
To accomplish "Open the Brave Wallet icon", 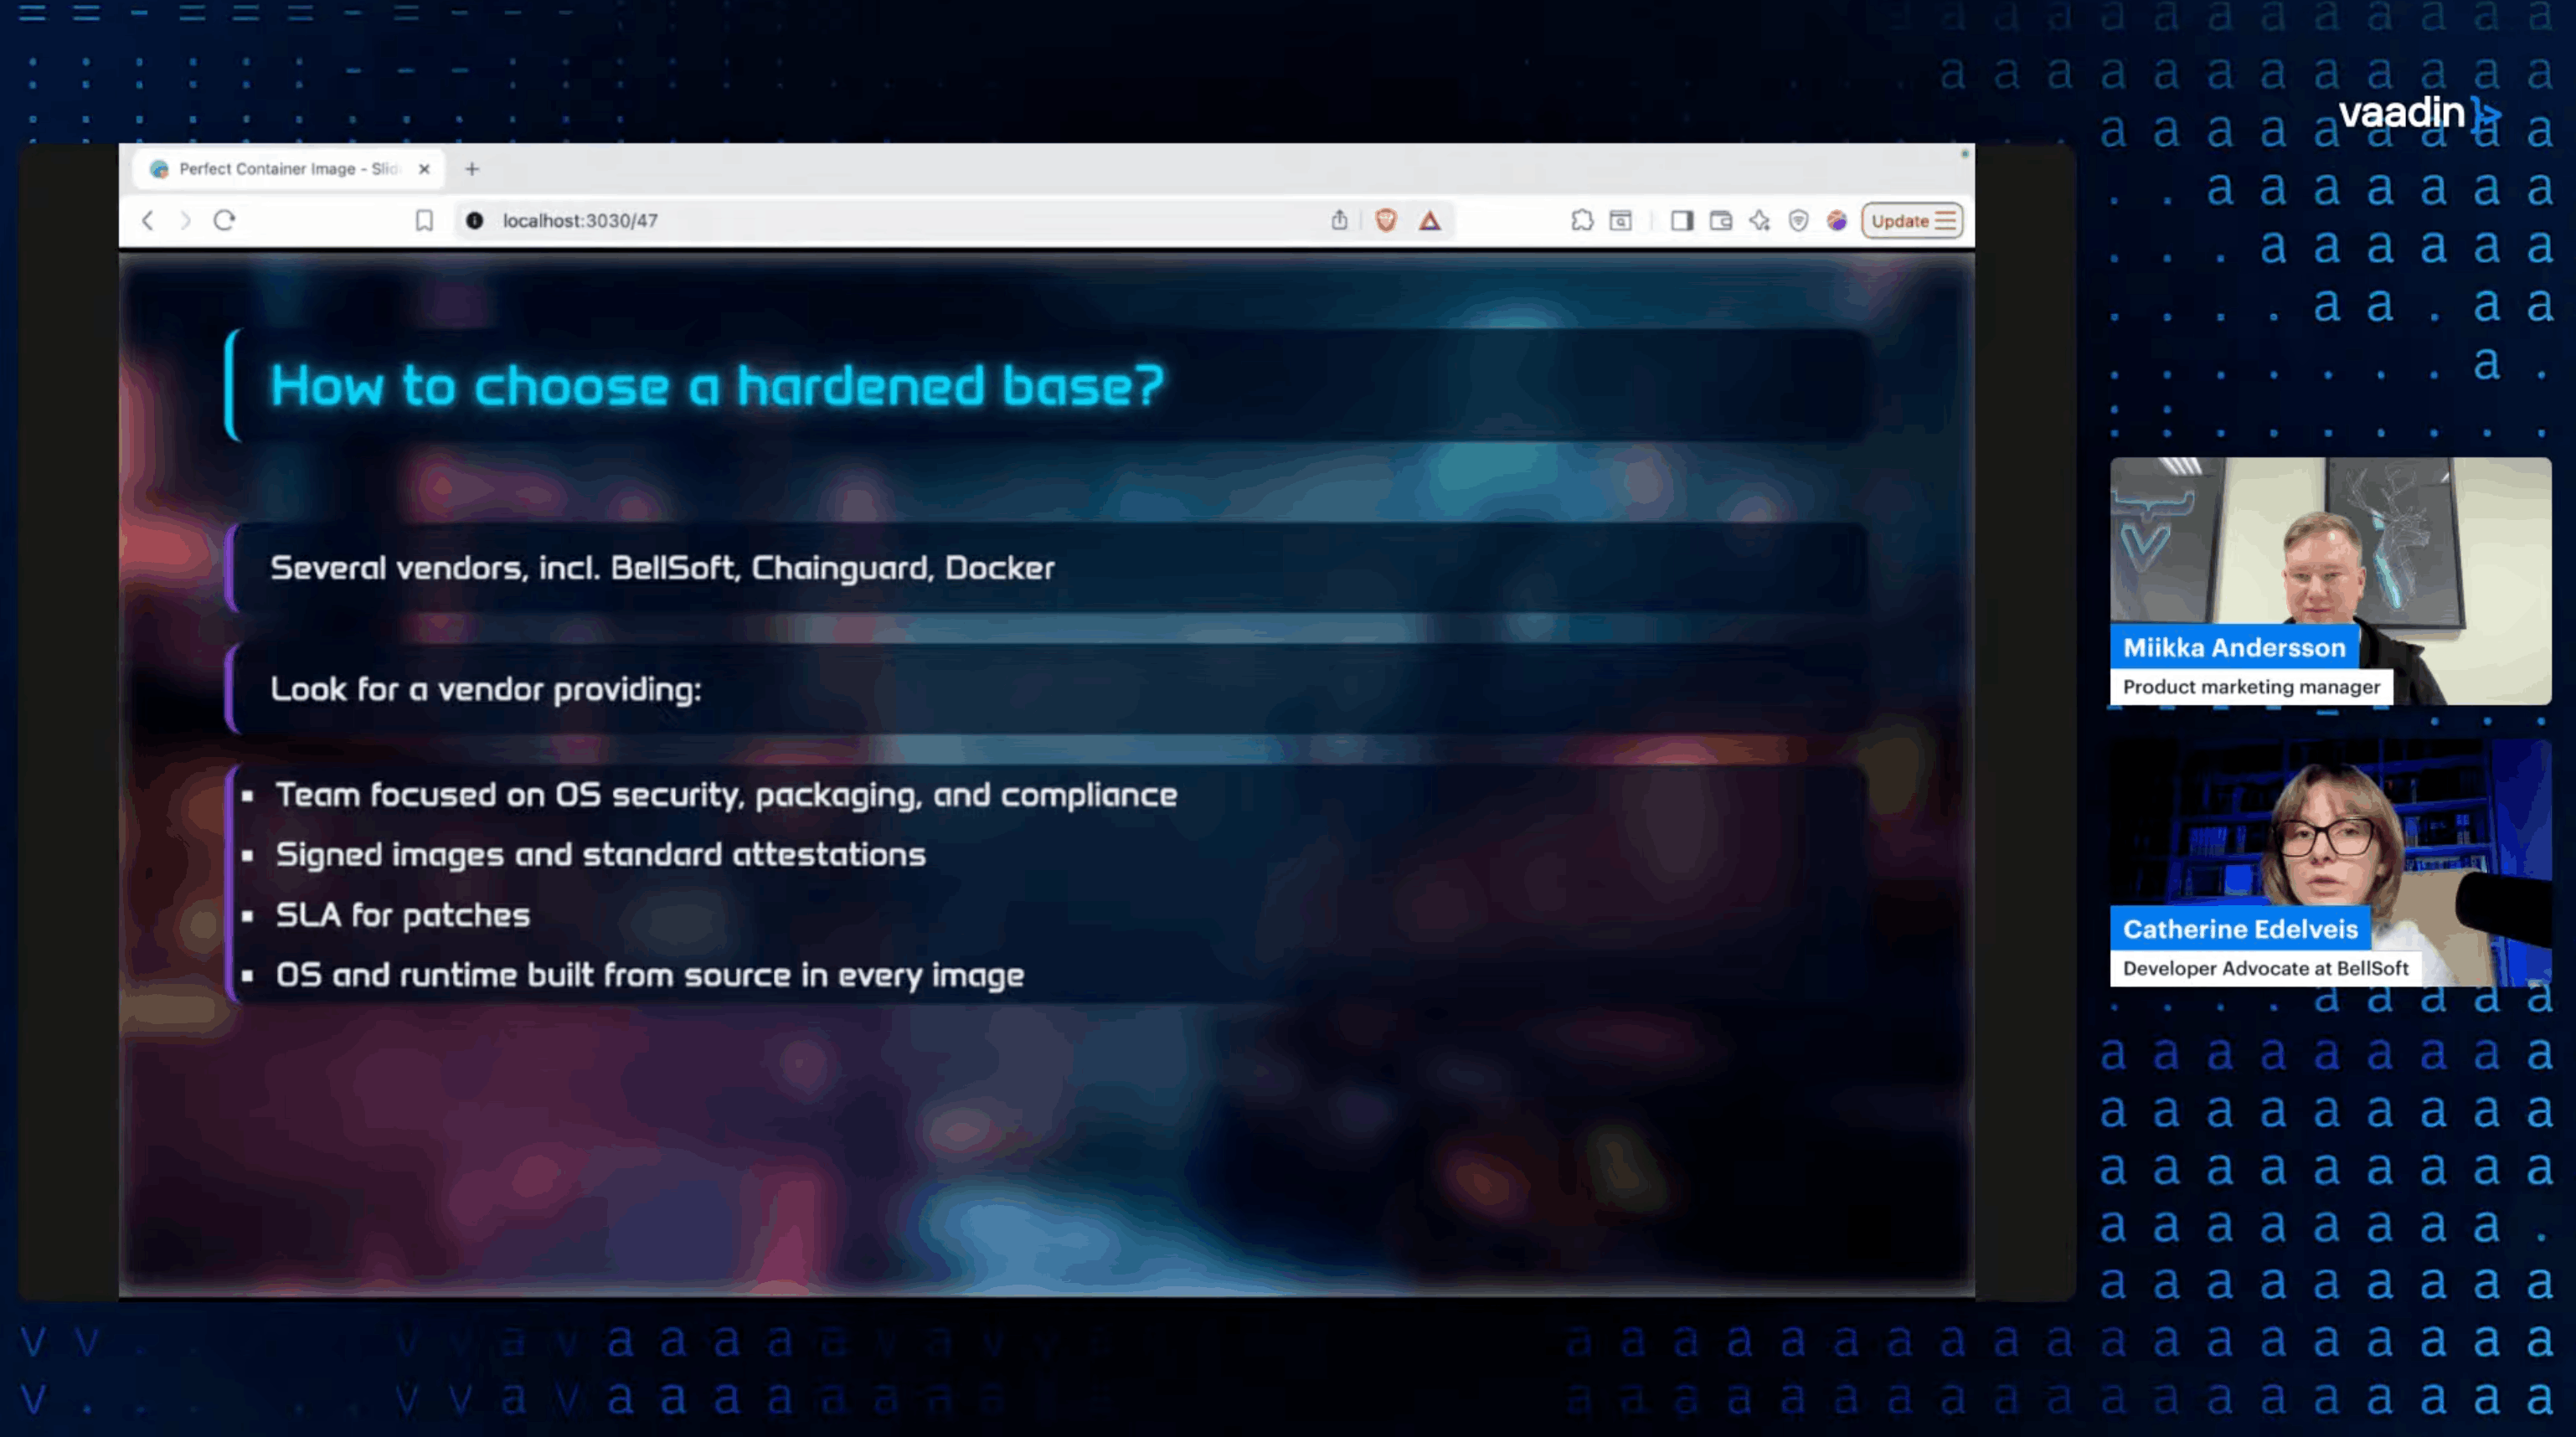I will pos(1721,220).
